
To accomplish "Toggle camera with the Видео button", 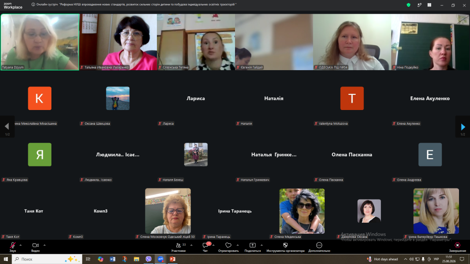I will pos(35,247).
